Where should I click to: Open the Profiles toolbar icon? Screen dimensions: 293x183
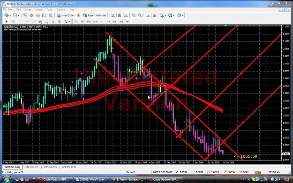pos(15,15)
